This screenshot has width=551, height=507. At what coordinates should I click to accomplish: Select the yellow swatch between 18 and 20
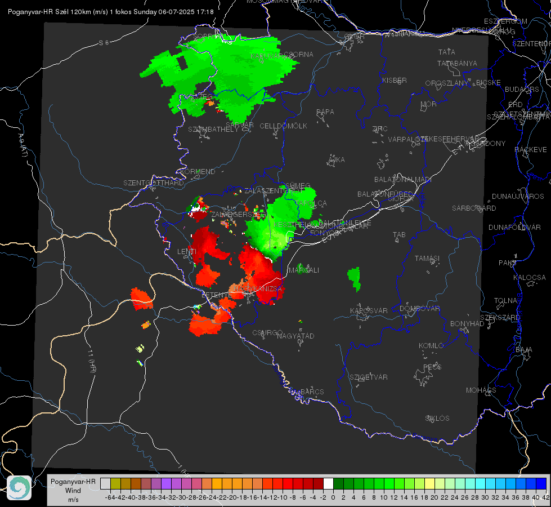click(x=430, y=484)
